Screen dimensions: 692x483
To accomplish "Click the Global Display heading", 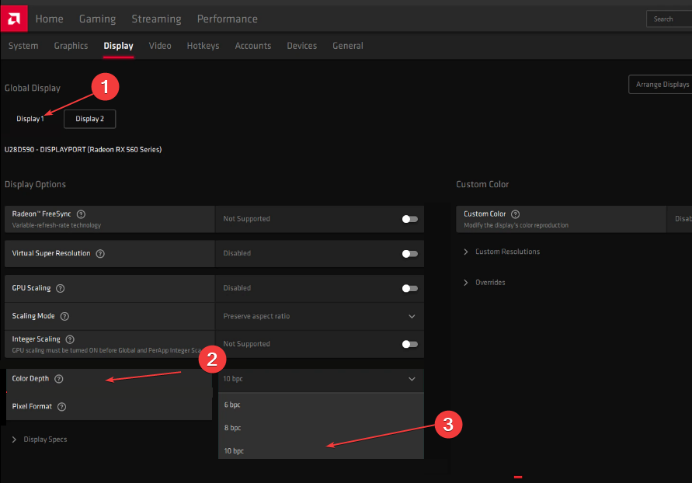I will pyautogui.click(x=32, y=89).
